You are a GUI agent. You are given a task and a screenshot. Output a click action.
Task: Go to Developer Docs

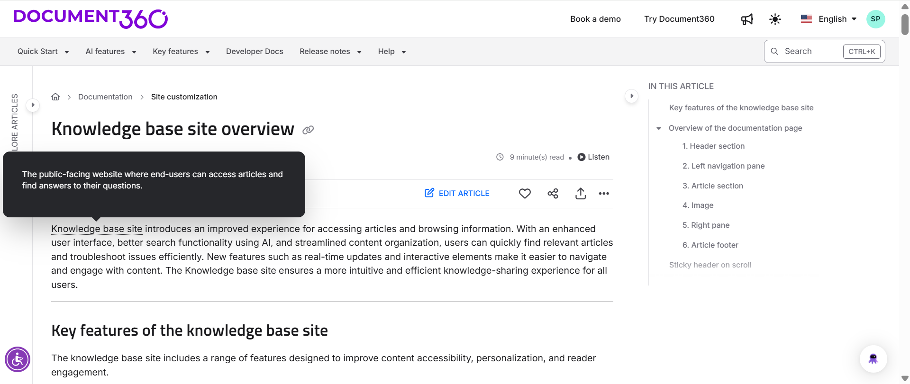point(255,51)
